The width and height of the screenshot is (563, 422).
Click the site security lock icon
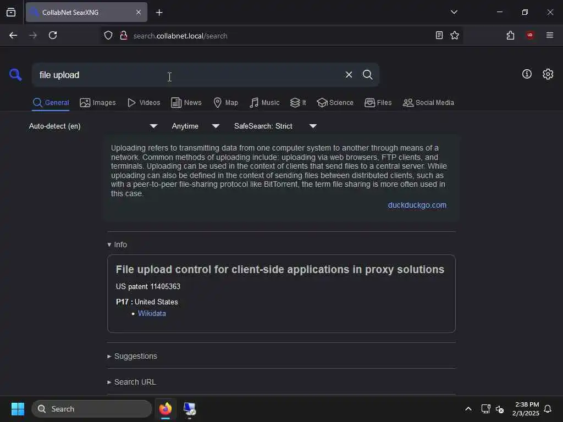tap(124, 35)
